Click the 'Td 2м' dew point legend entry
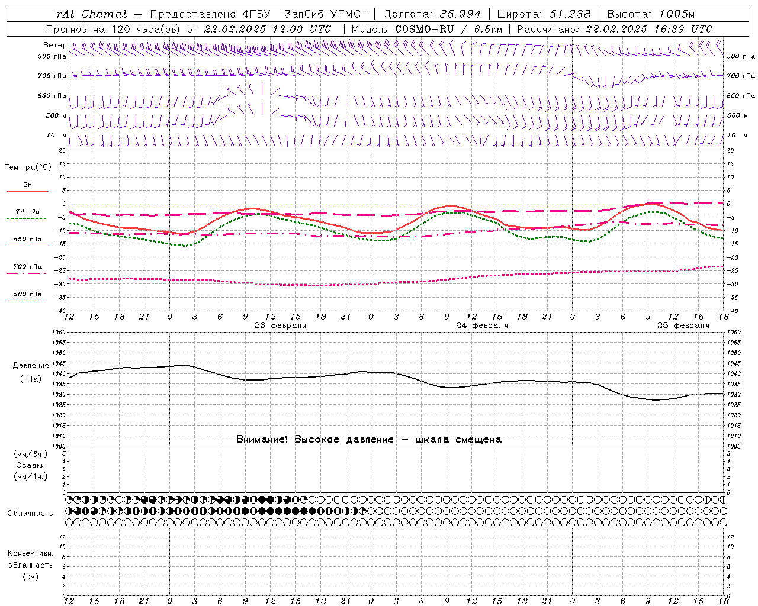The image size is (758, 606). [27, 212]
